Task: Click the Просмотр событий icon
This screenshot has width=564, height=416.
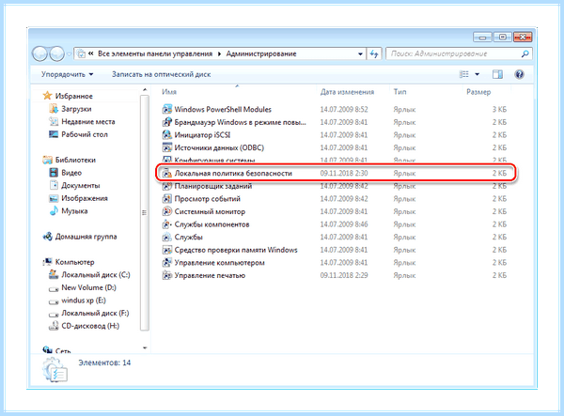Action: [167, 199]
